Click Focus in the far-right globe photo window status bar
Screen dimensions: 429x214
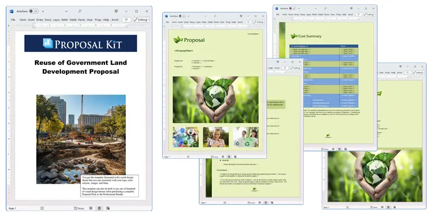(374, 207)
